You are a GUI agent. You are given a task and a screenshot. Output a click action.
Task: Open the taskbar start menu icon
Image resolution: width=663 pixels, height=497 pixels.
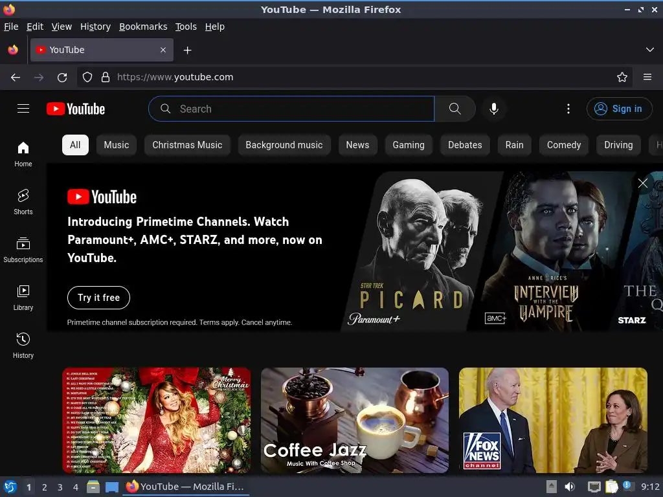point(10,487)
